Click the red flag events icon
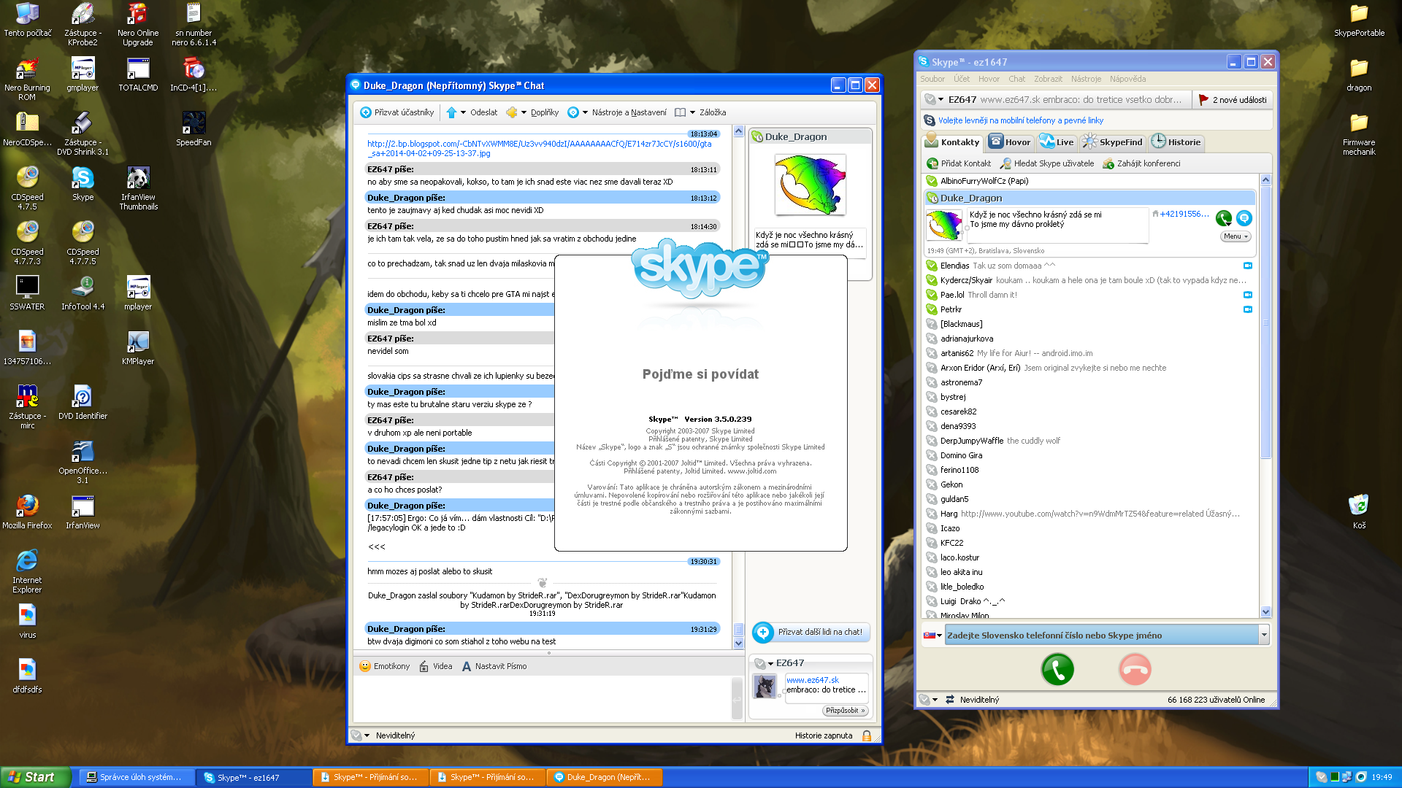The width and height of the screenshot is (1402, 788). point(1203,100)
